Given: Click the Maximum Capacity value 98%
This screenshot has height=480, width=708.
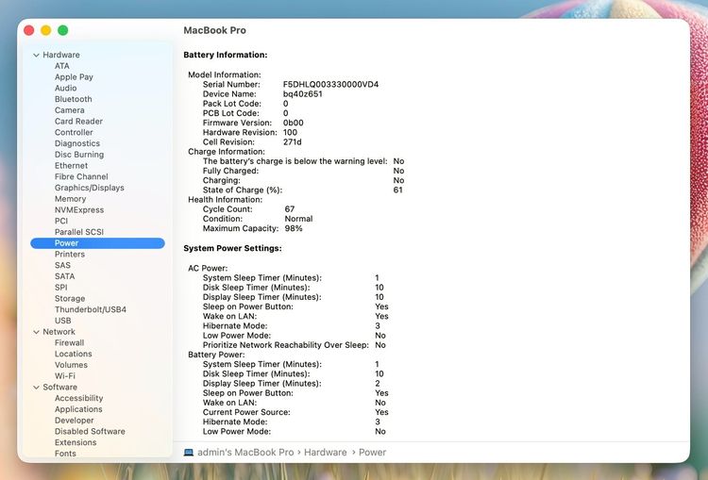Looking at the screenshot, I should click(294, 229).
